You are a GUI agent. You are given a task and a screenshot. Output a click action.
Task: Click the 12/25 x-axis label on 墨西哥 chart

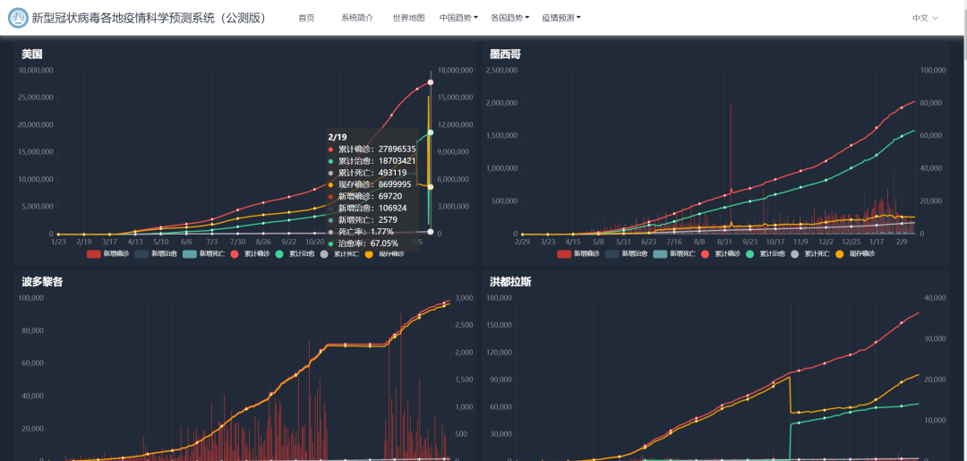(x=851, y=243)
